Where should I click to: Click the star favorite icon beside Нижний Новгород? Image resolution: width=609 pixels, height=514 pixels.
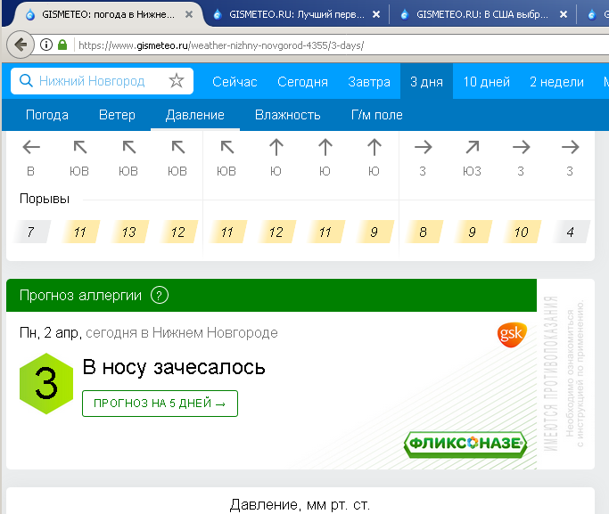[x=177, y=81]
